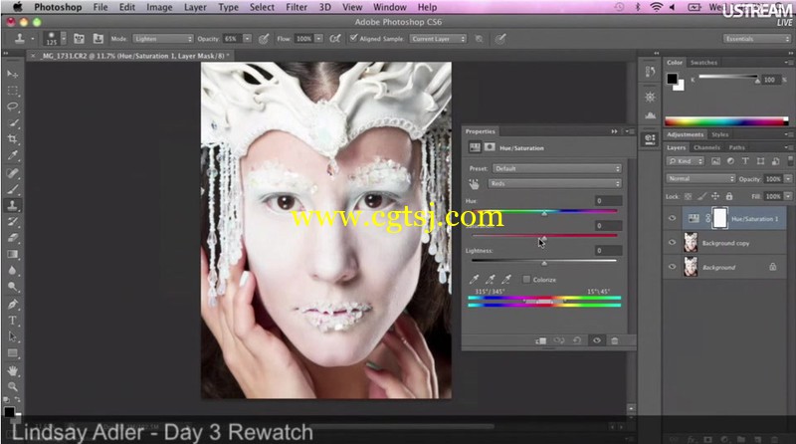Open the Preset dropdown showing Default
Image resolution: width=796 pixels, height=444 pixels.
(557, 168)
